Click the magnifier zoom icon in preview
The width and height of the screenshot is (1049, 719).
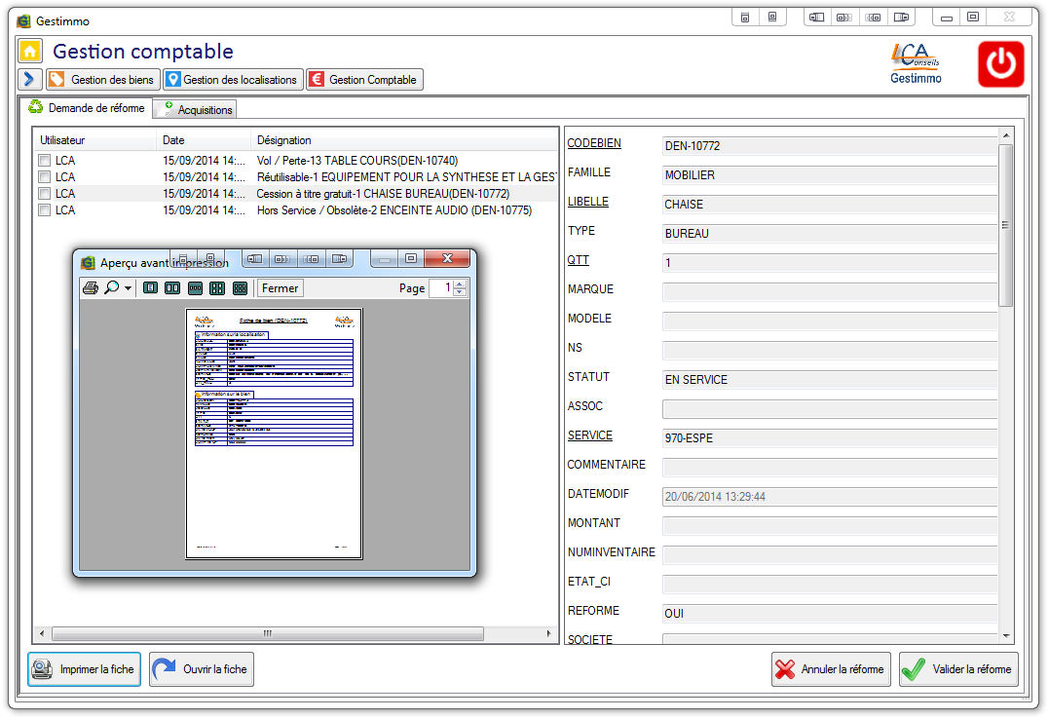112,288
